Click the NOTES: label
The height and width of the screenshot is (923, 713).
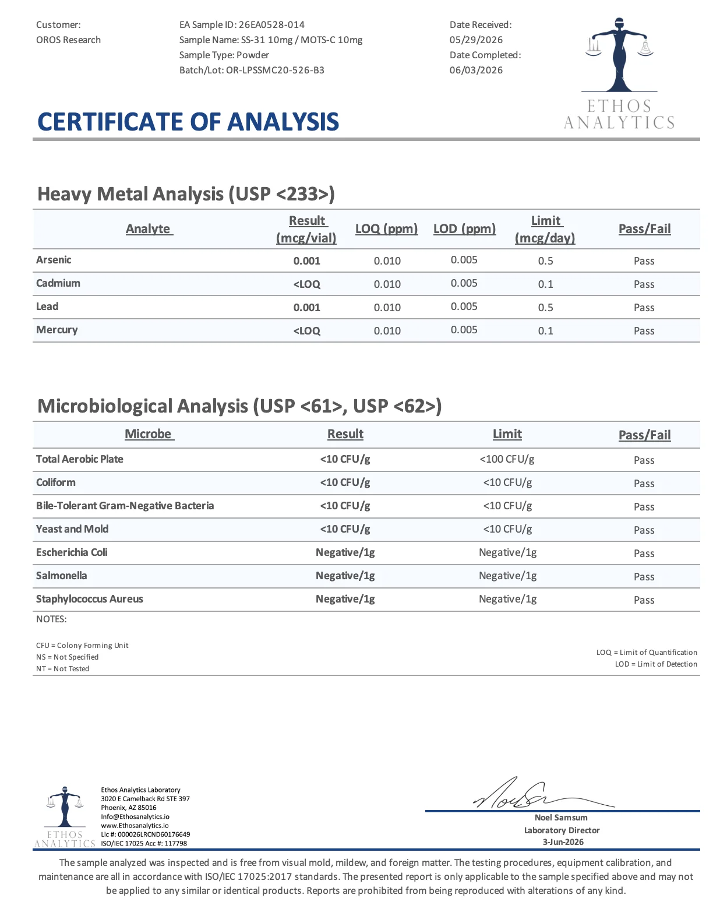pos(51,619)
